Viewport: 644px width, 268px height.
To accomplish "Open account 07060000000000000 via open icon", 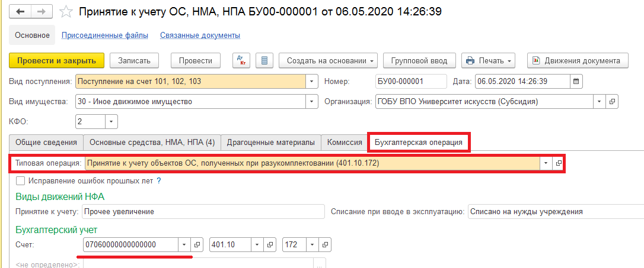I will pyautogui.click(x=197, y=245).
